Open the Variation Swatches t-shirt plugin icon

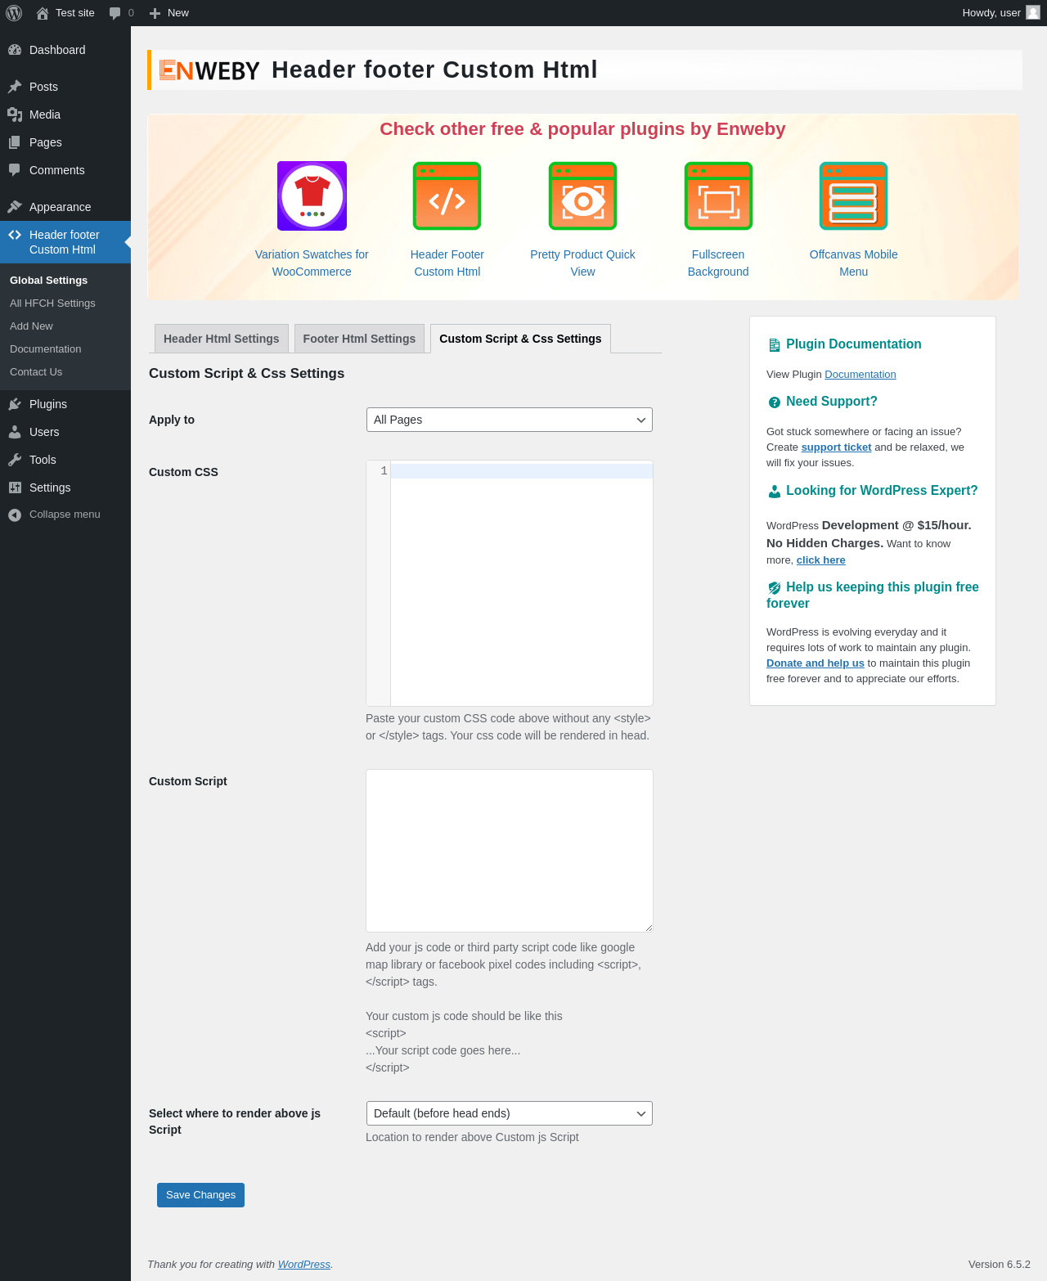pos(312,196)
